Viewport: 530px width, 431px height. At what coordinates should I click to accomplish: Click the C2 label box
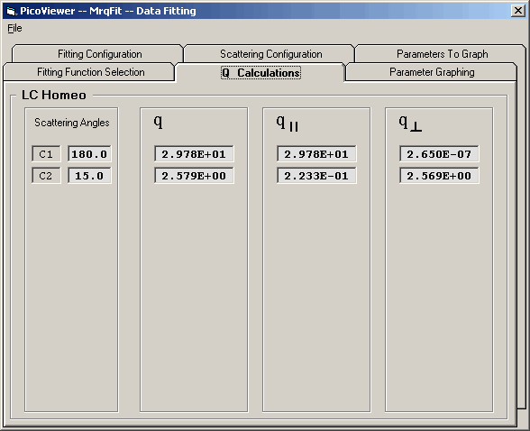46,176
